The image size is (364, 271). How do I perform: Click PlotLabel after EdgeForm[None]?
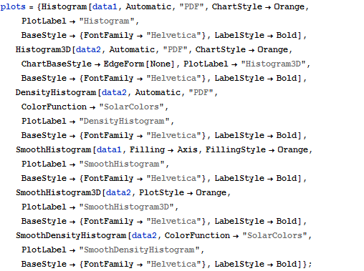point(206,64)
